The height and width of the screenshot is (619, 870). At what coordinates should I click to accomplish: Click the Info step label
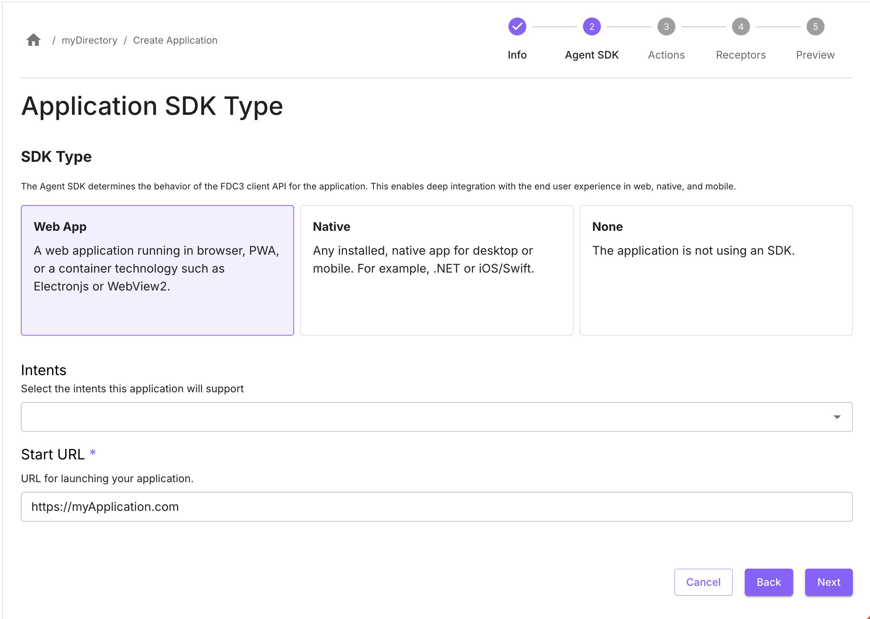[517, 55]
